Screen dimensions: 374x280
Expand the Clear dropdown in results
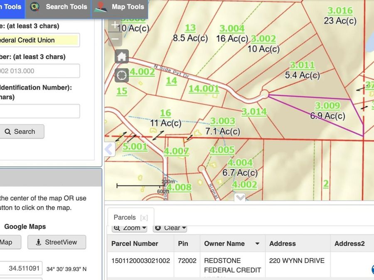click(x=170, y=228)
